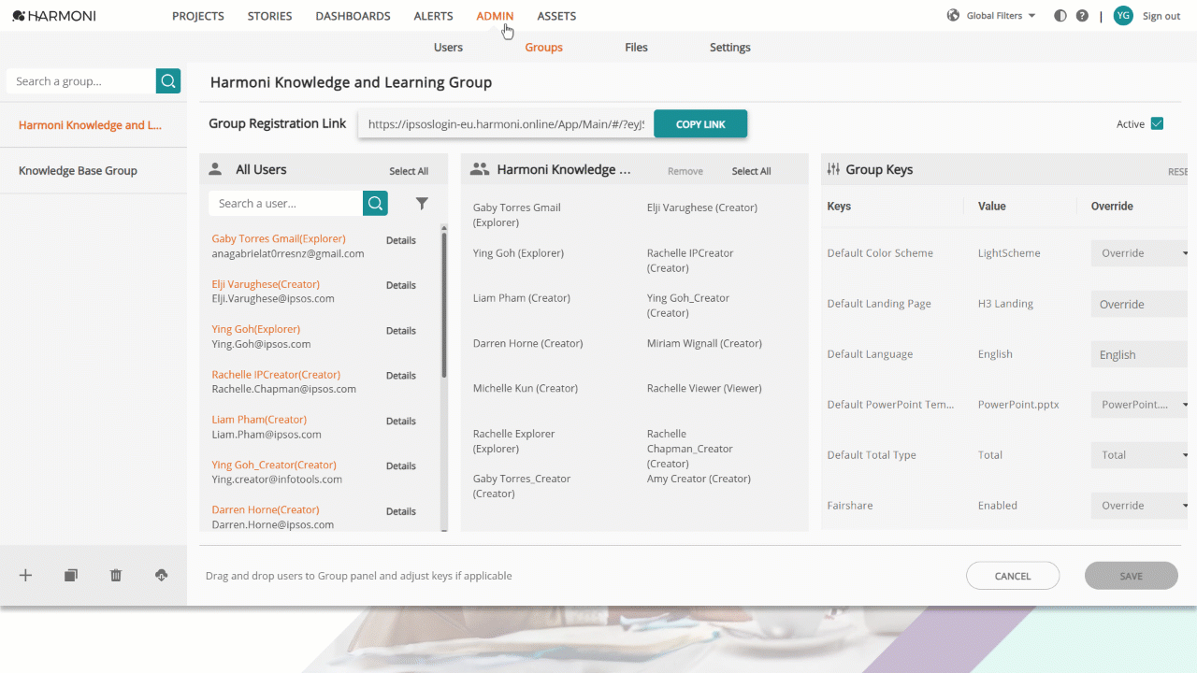Open Details for Gaby Torres Gmail
The image size is (1197, 673).
[x=400, y=240]
